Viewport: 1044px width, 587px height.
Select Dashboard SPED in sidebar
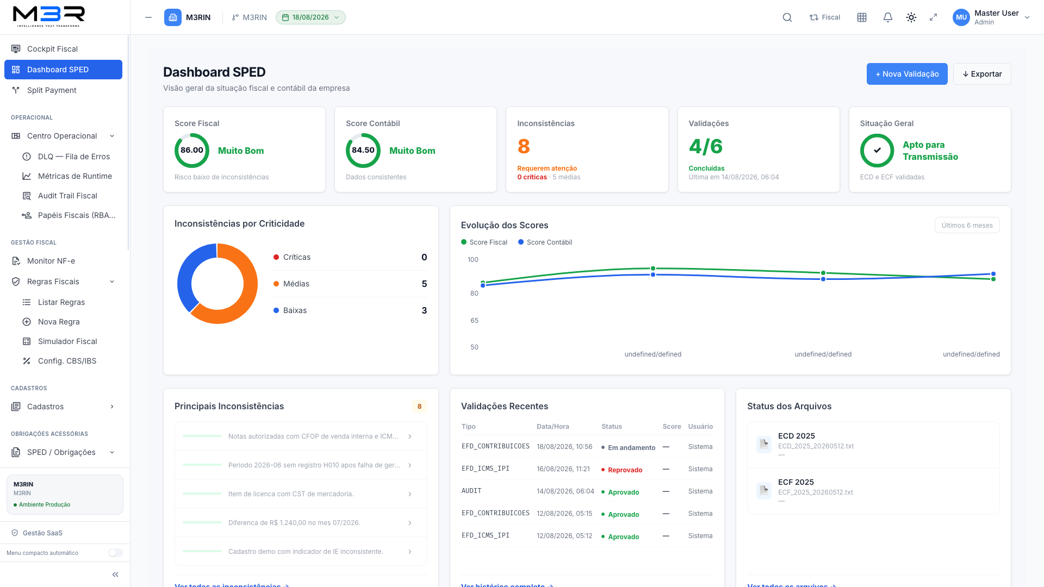coord(63,70)
